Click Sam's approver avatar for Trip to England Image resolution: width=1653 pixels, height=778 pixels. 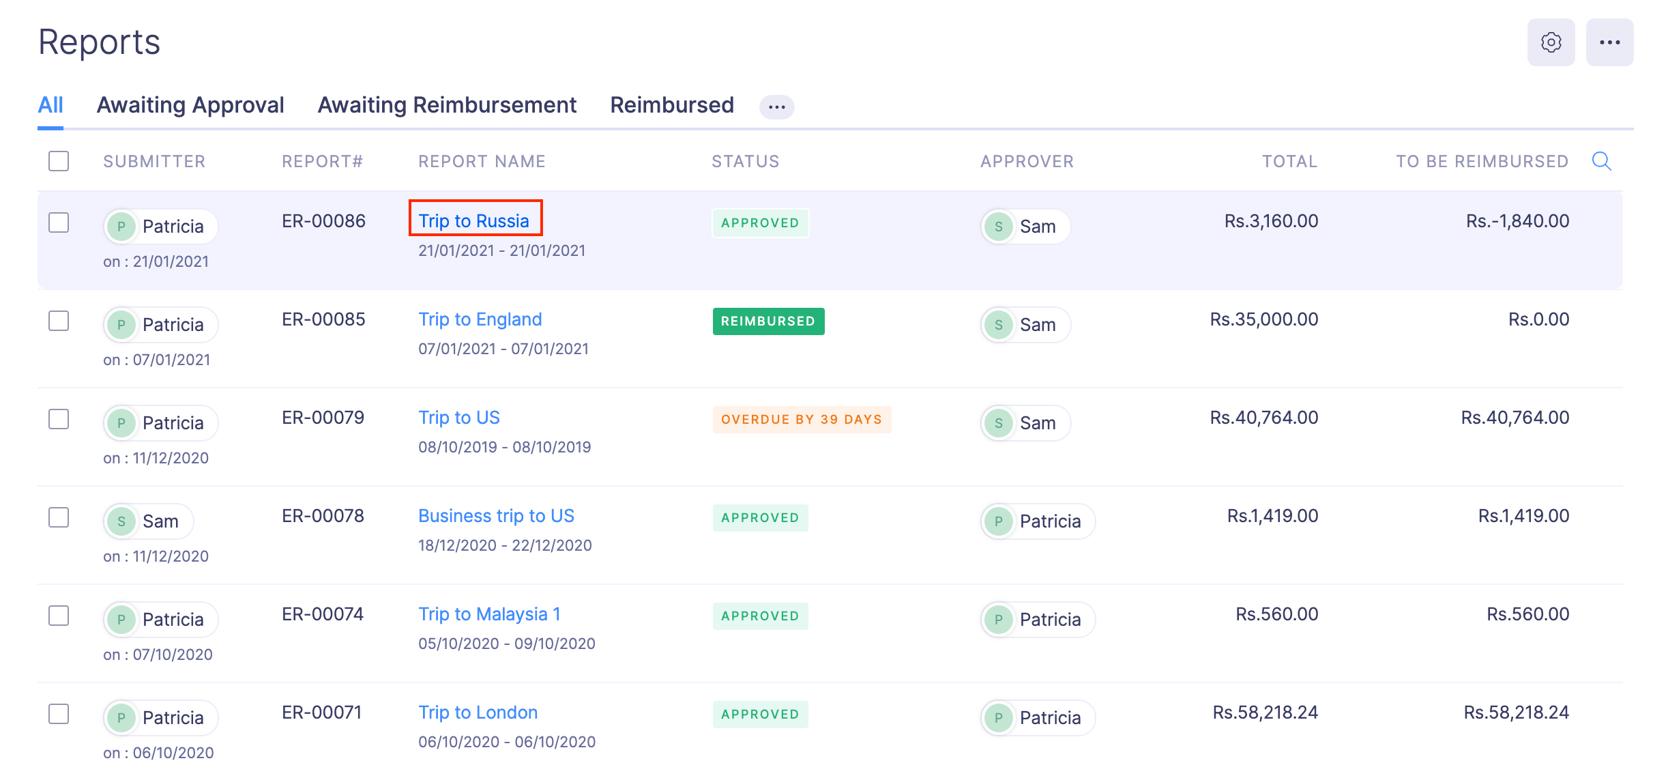pyautogui.click(x=998, y=325)
